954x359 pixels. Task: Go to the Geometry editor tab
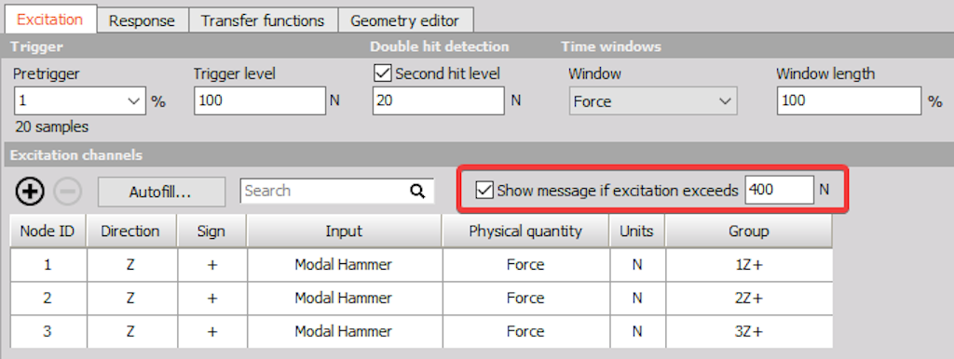point(405,20)
